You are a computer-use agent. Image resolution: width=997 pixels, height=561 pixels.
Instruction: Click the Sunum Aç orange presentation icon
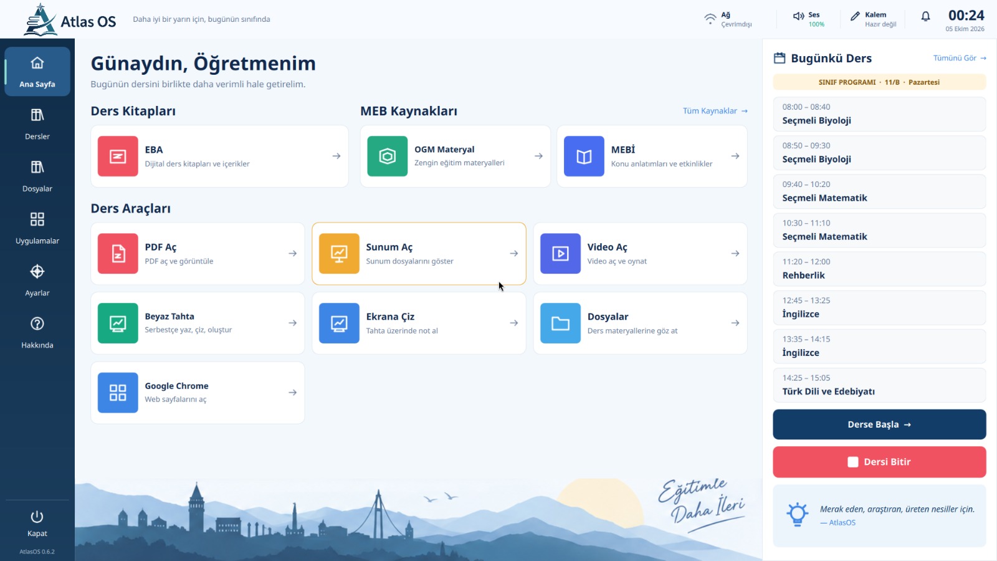click(339, 254)
